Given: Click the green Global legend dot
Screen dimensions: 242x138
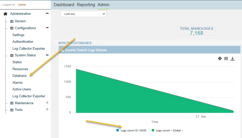Looking at the screenshot, I should 153,130.
